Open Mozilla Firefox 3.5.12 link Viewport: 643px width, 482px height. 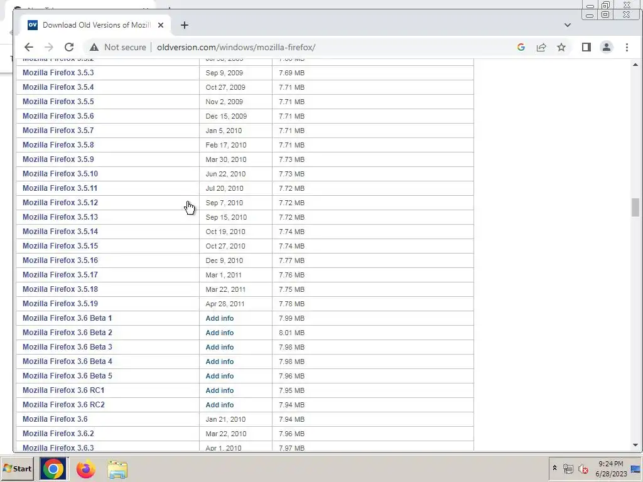pyautogui.click(x=60, y=203)
